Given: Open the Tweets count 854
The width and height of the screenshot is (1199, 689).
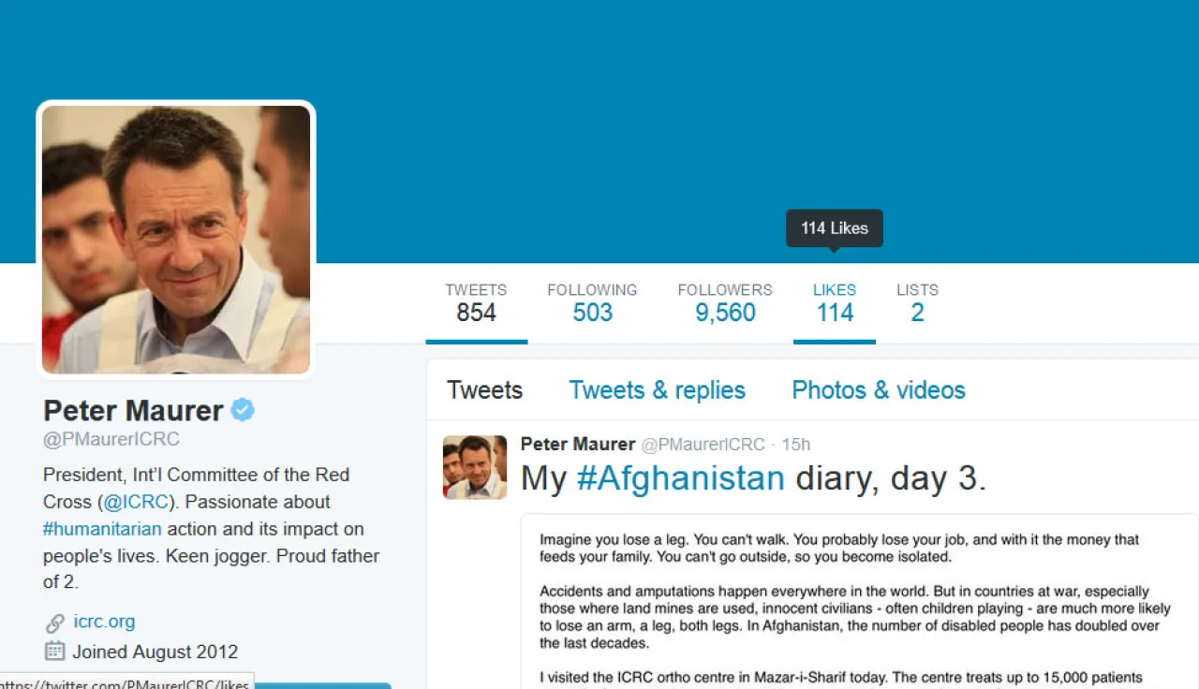Looking at the screenshot, I should 476,302.
